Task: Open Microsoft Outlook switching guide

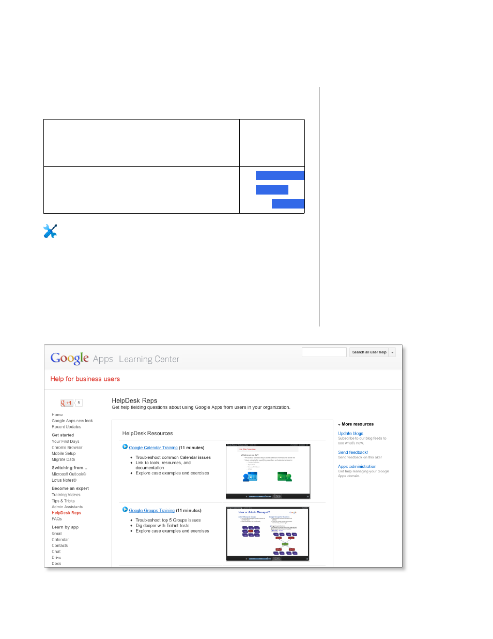Action: [69, 474]
